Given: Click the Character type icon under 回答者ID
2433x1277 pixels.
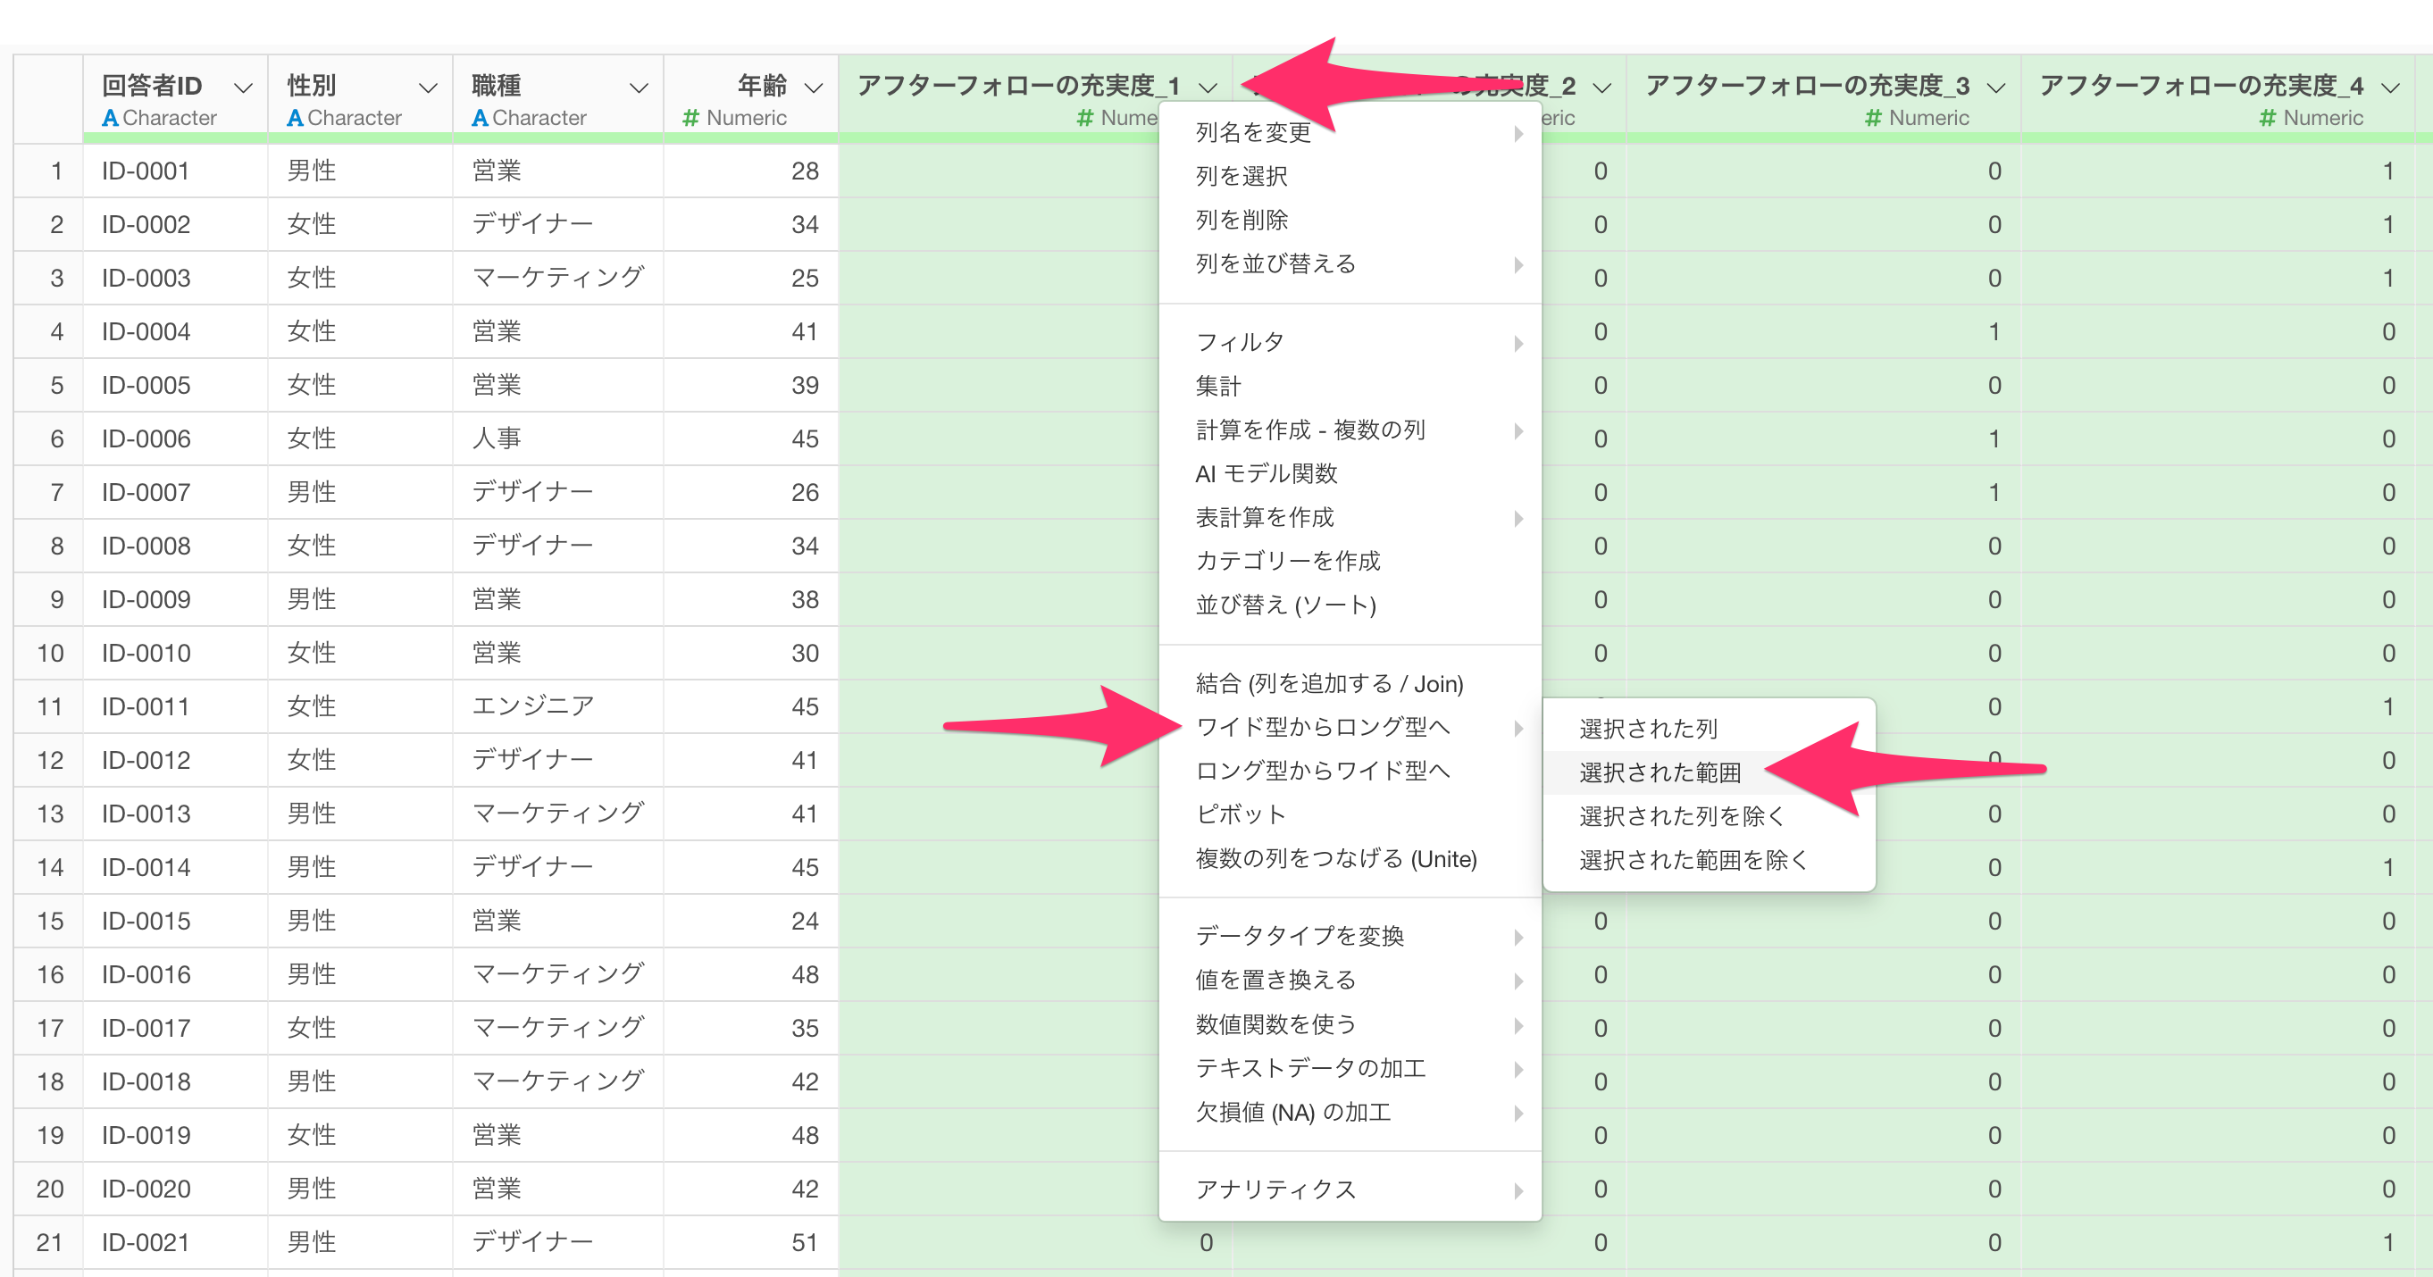Looking at the screenshot, I should tap(110, 118).
